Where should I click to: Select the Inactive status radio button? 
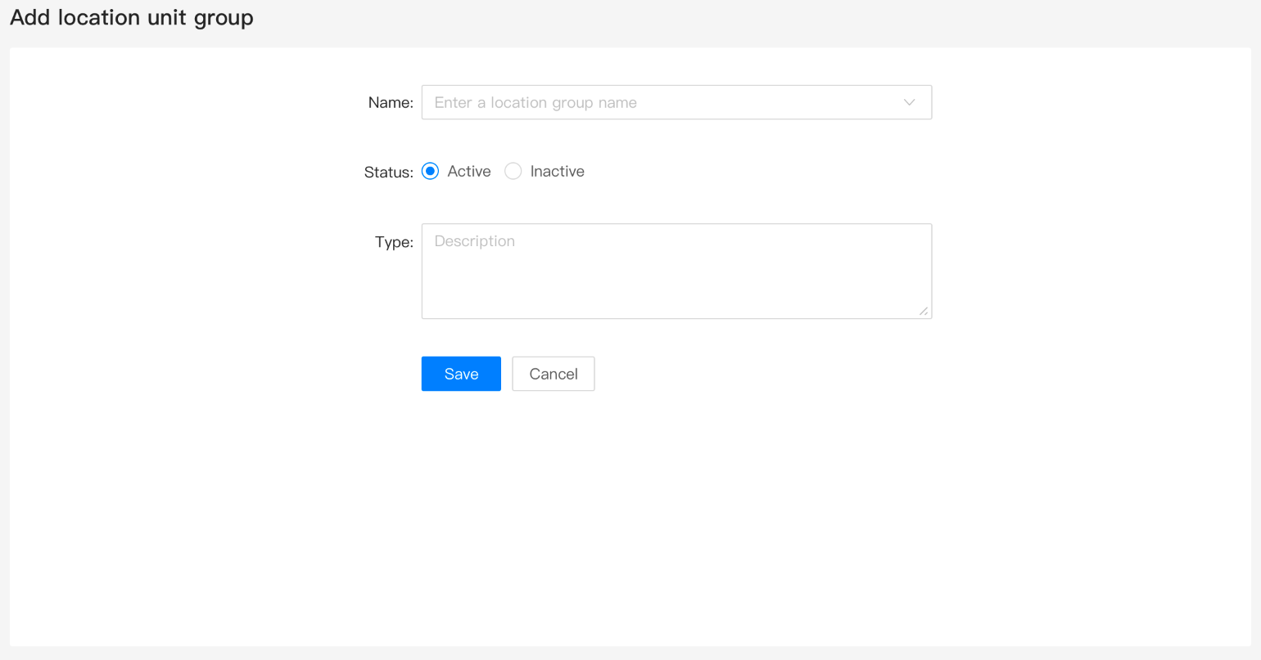(x=513, y=171)
